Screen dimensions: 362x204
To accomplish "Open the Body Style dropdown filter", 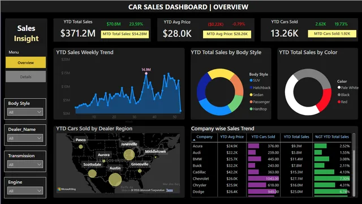I will pyautogui.click(x=25, y=112).
